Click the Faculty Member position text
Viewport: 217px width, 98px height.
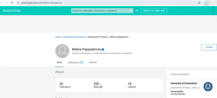178,94
